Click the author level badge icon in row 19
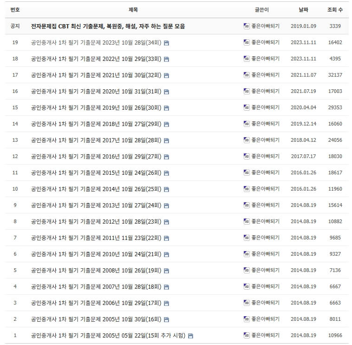Image resolution: width=352 pixels, height=345 pixels. pyautogui.click(x=247, y=42)
